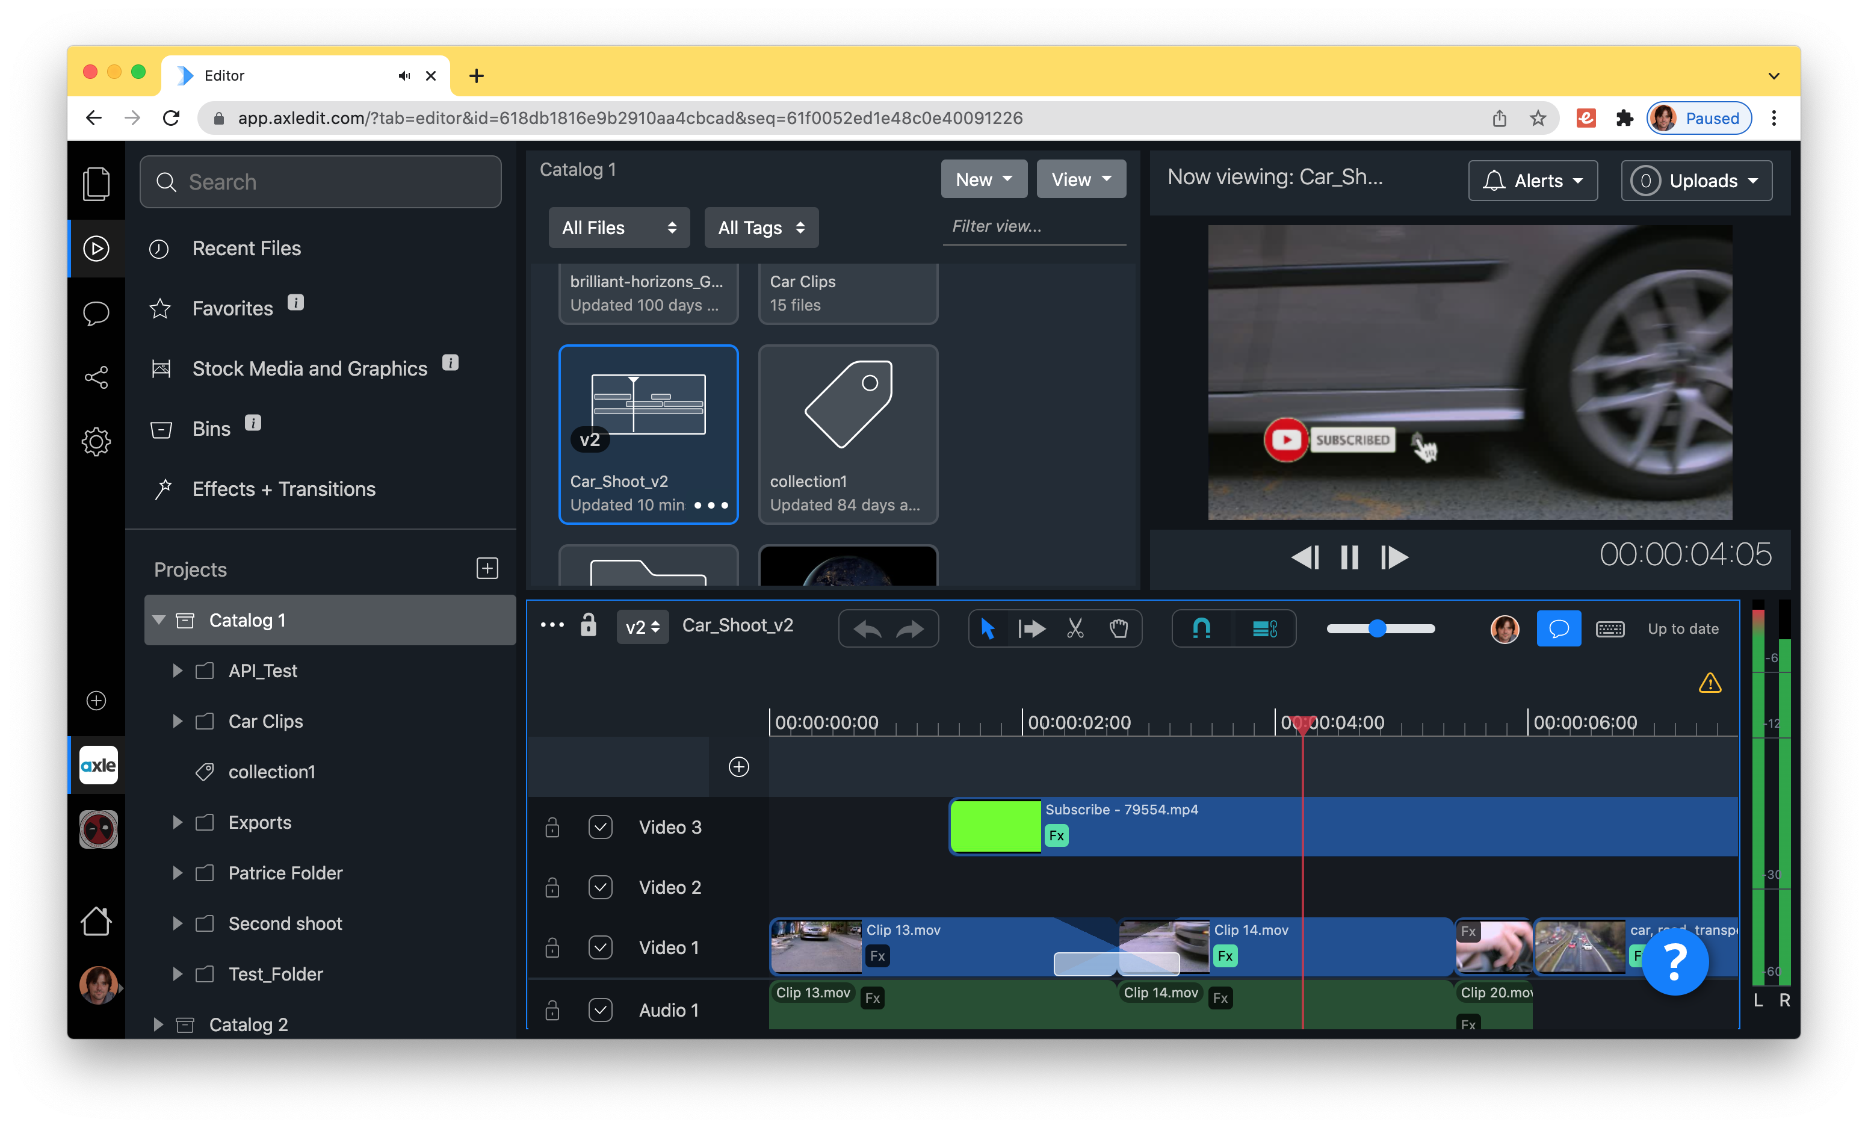Pause the video preview playback

1349,557
